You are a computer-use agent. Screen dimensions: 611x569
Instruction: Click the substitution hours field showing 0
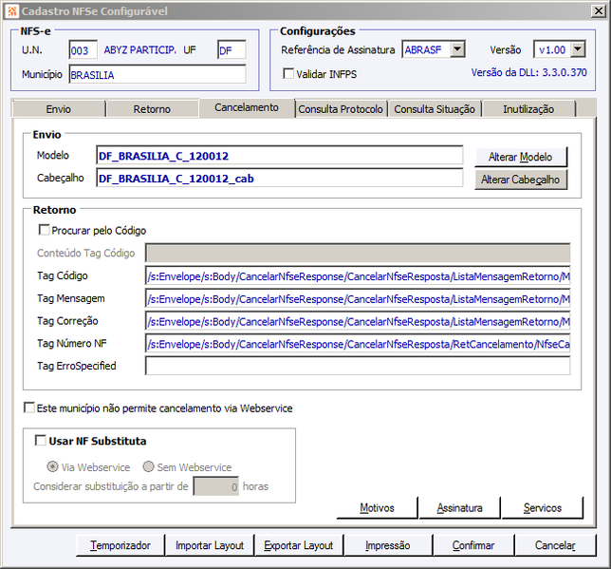tap(216, 486)
